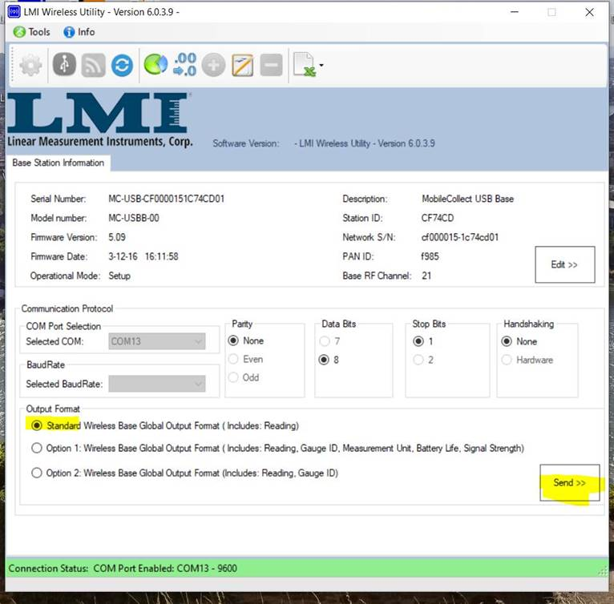Viewport: 614px width, 604px height.
Task: Open the Selected BaudRate dropdown
Action: click(156, 384)
